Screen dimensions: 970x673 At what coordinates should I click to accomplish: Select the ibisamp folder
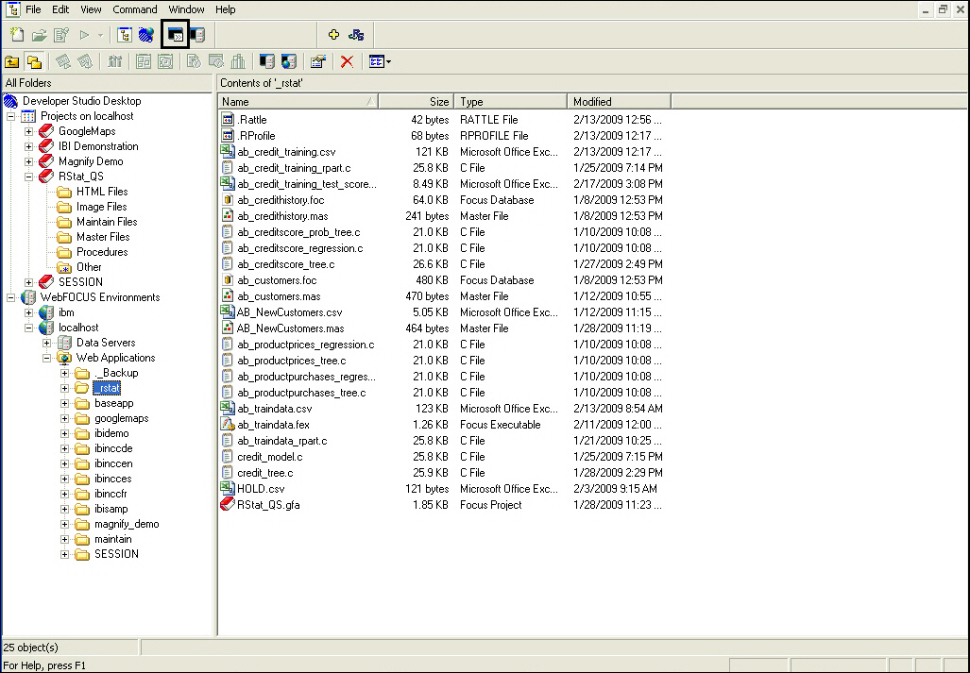coord(111,509)
